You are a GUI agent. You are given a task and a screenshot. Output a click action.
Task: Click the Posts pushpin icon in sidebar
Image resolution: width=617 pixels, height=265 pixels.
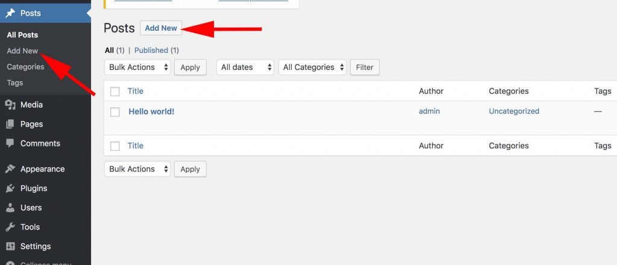pyautogui.click(x=10, y=13)
